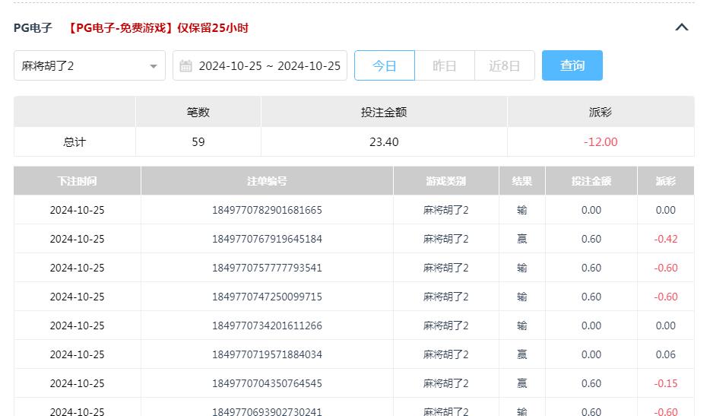The image size is (710, 416).
Task: Click payout -0.15 in order 1849770704350764545 row
Action: [x=666, y=383]
